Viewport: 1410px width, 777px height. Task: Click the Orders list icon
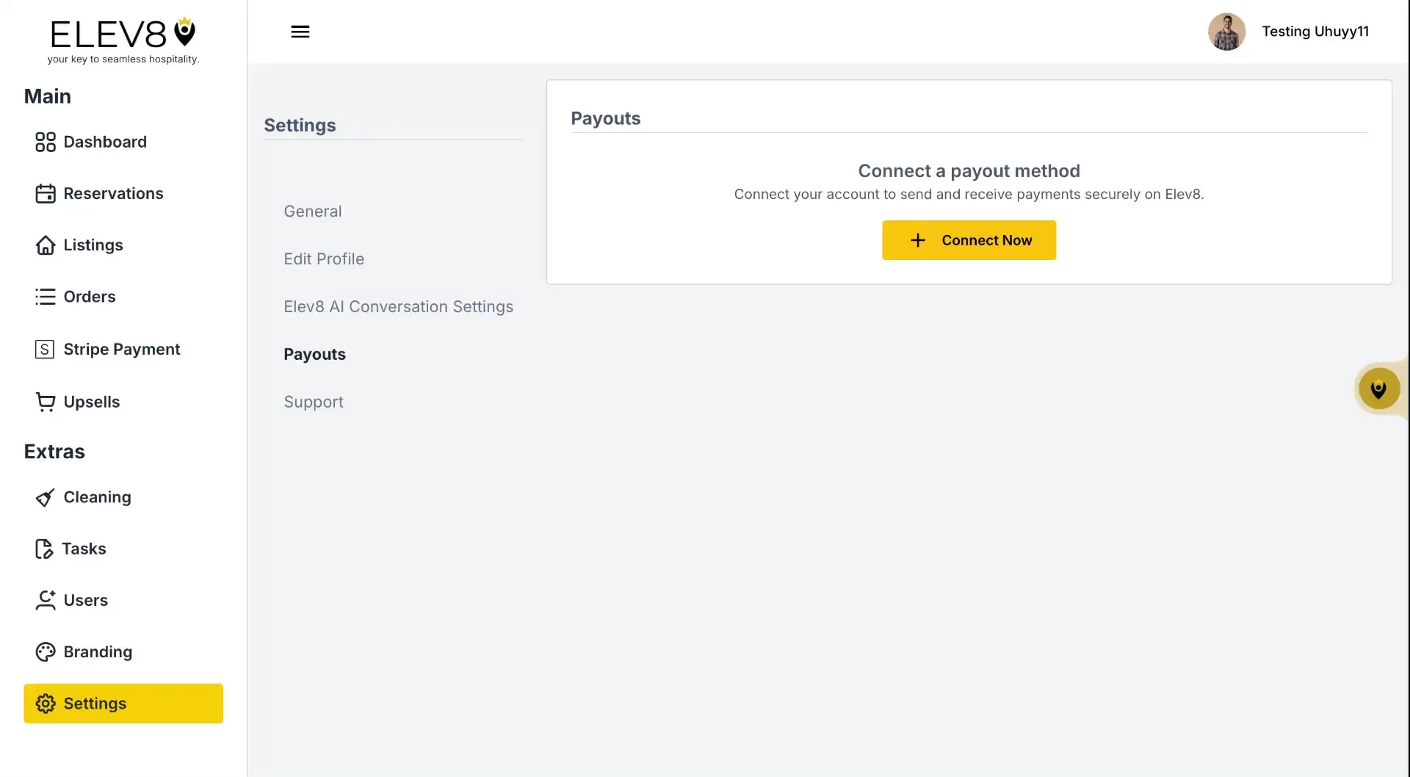pos(45,296)
